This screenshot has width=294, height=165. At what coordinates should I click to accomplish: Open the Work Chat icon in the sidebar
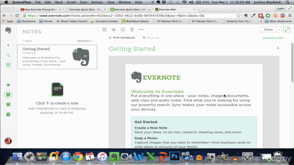click(8, 65)
